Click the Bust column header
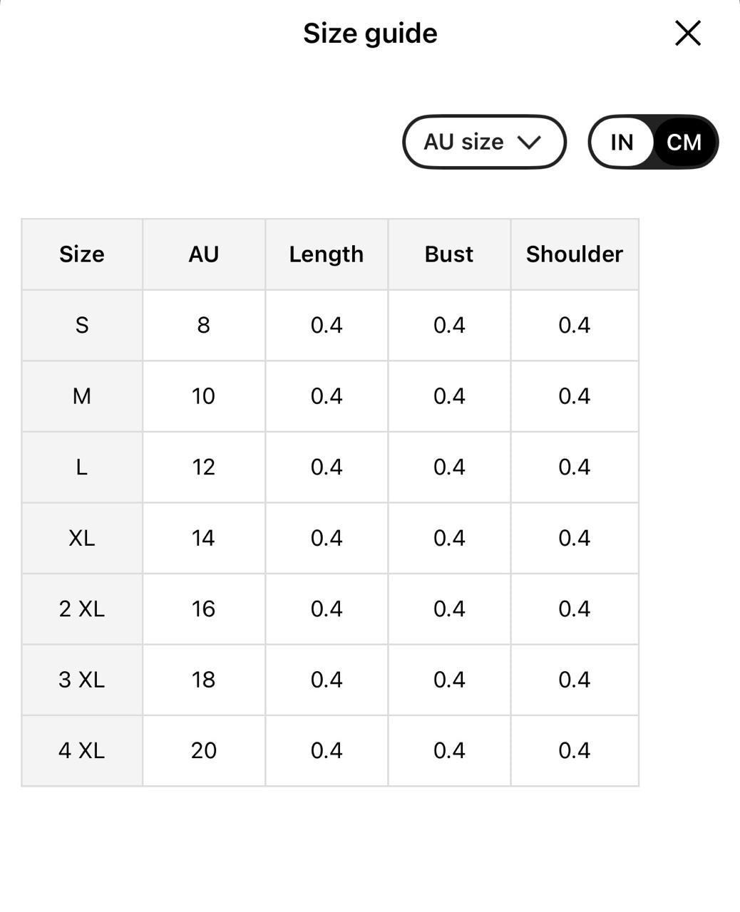 click(449, 254)
